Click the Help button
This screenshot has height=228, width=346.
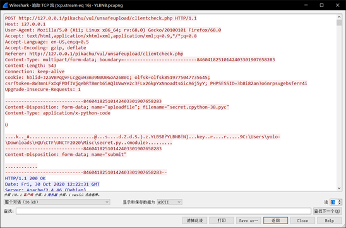click(x=329, y=220)
